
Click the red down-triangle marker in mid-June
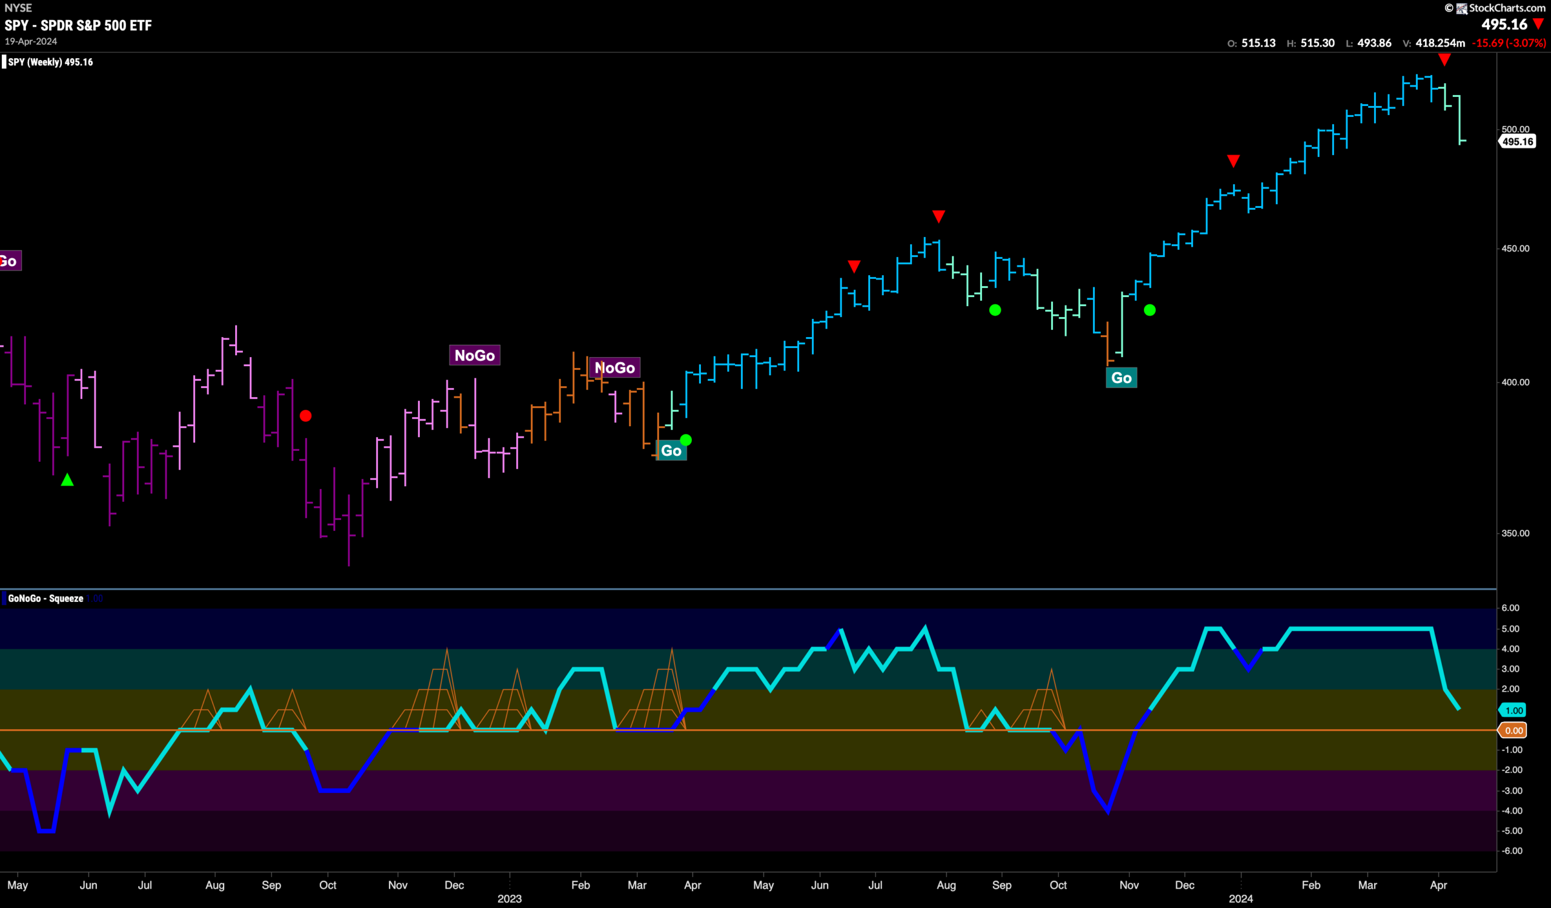click(854, 266)
